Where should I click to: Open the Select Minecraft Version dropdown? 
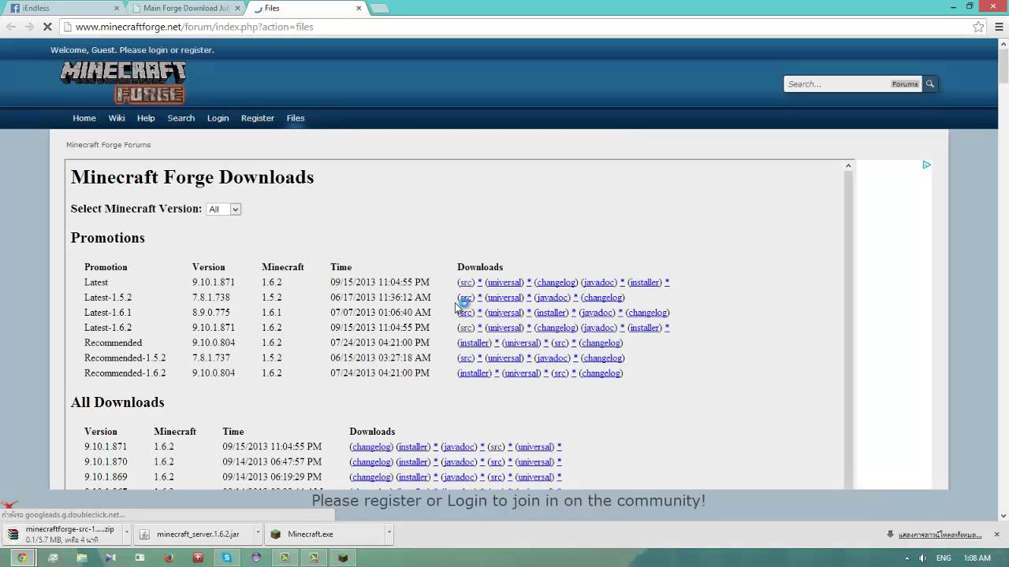pyautogui.click(x=223, y=209)
